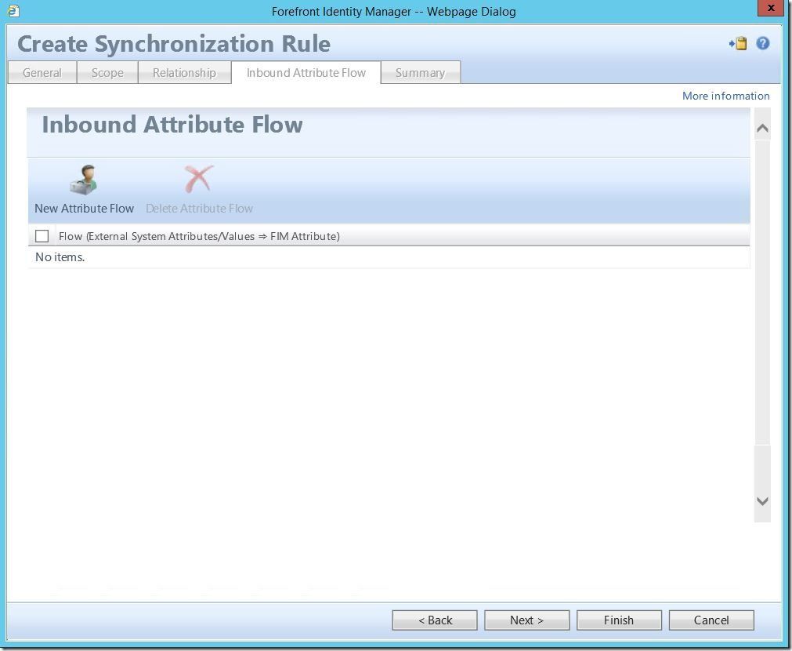
Task: Click the scroll down arrow
Action: (x=763, y=501)
